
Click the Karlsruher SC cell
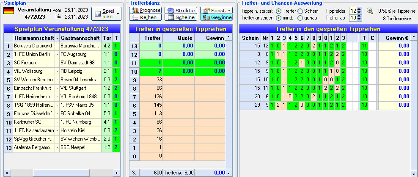tap(34, 122)
